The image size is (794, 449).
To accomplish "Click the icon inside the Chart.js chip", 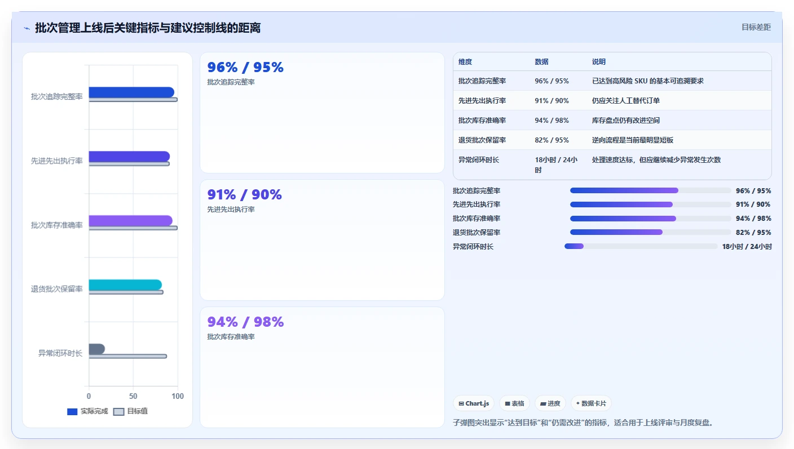I will point(461,403).
